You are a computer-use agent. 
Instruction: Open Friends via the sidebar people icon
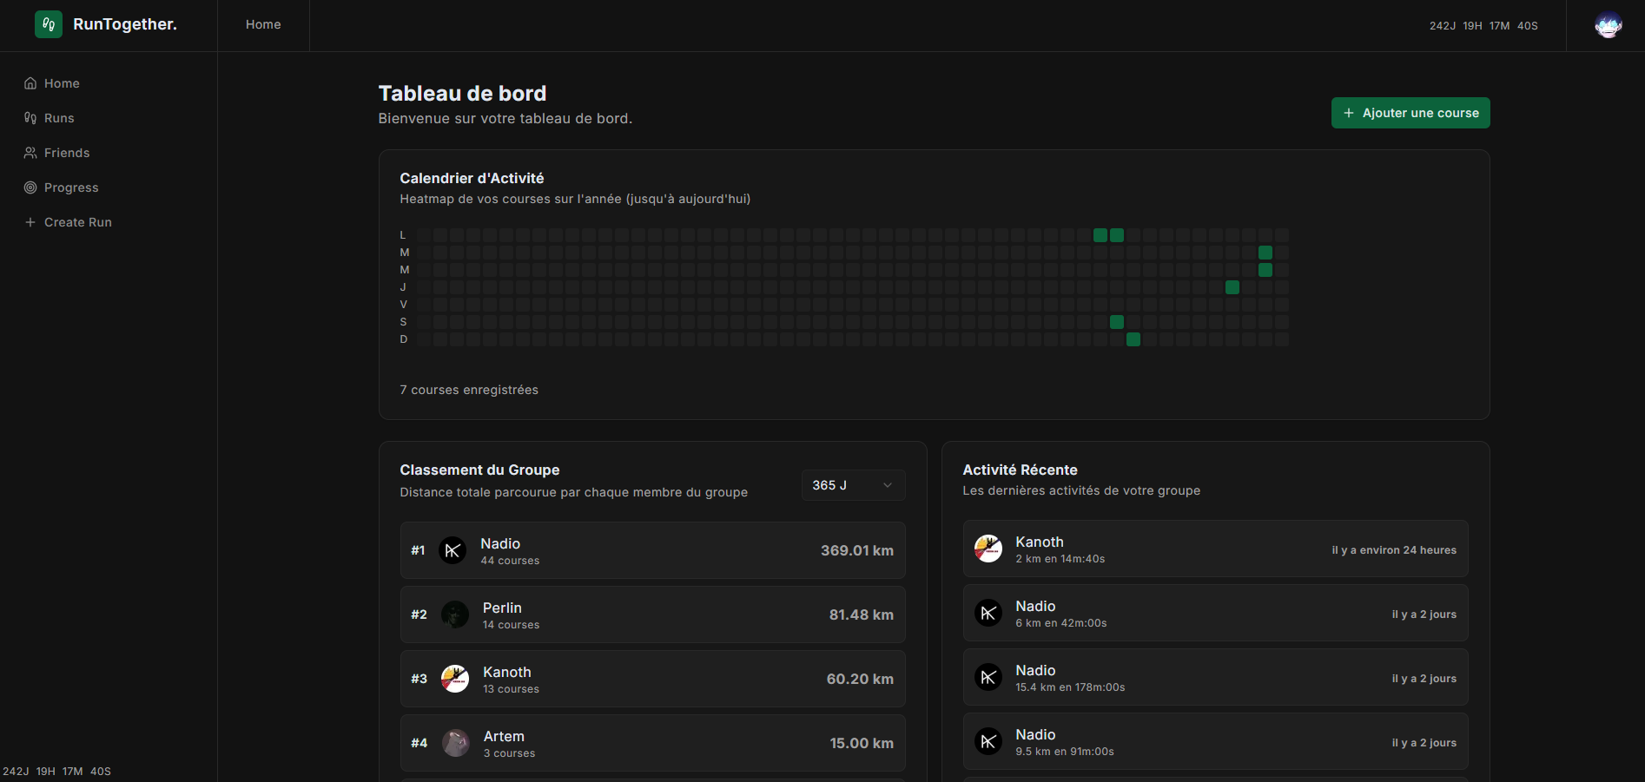tap(30, 153)
